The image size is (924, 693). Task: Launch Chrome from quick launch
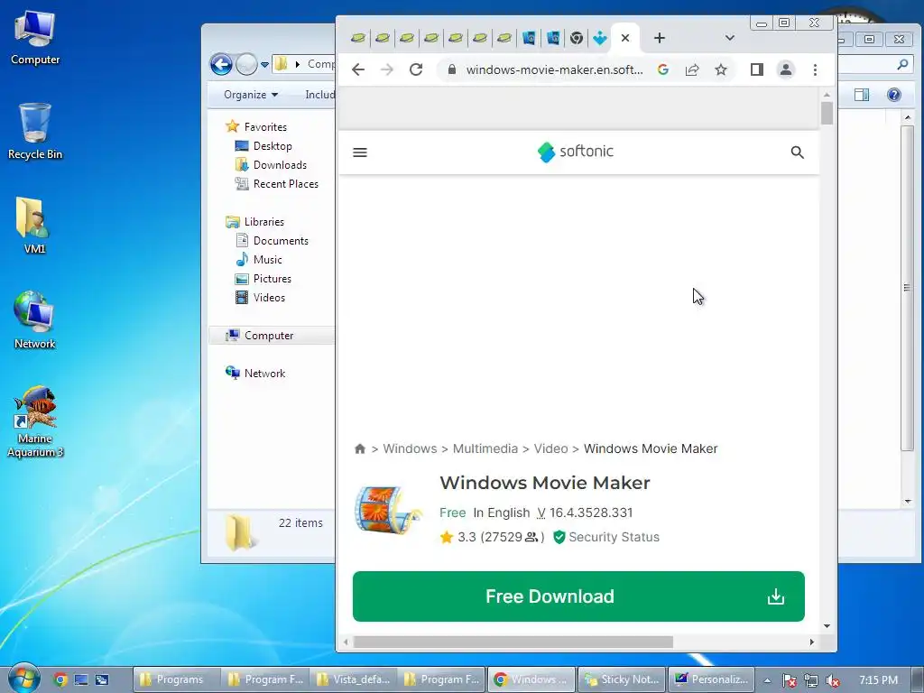[x=60, y=679]
